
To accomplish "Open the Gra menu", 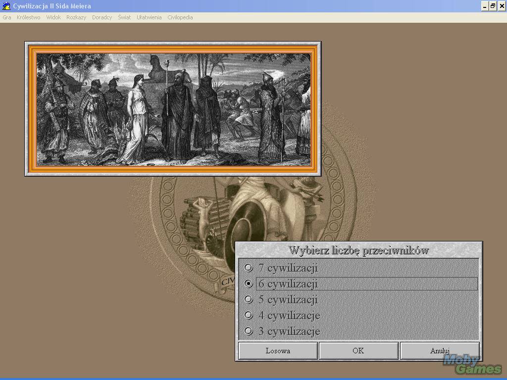I will point(7,17).
